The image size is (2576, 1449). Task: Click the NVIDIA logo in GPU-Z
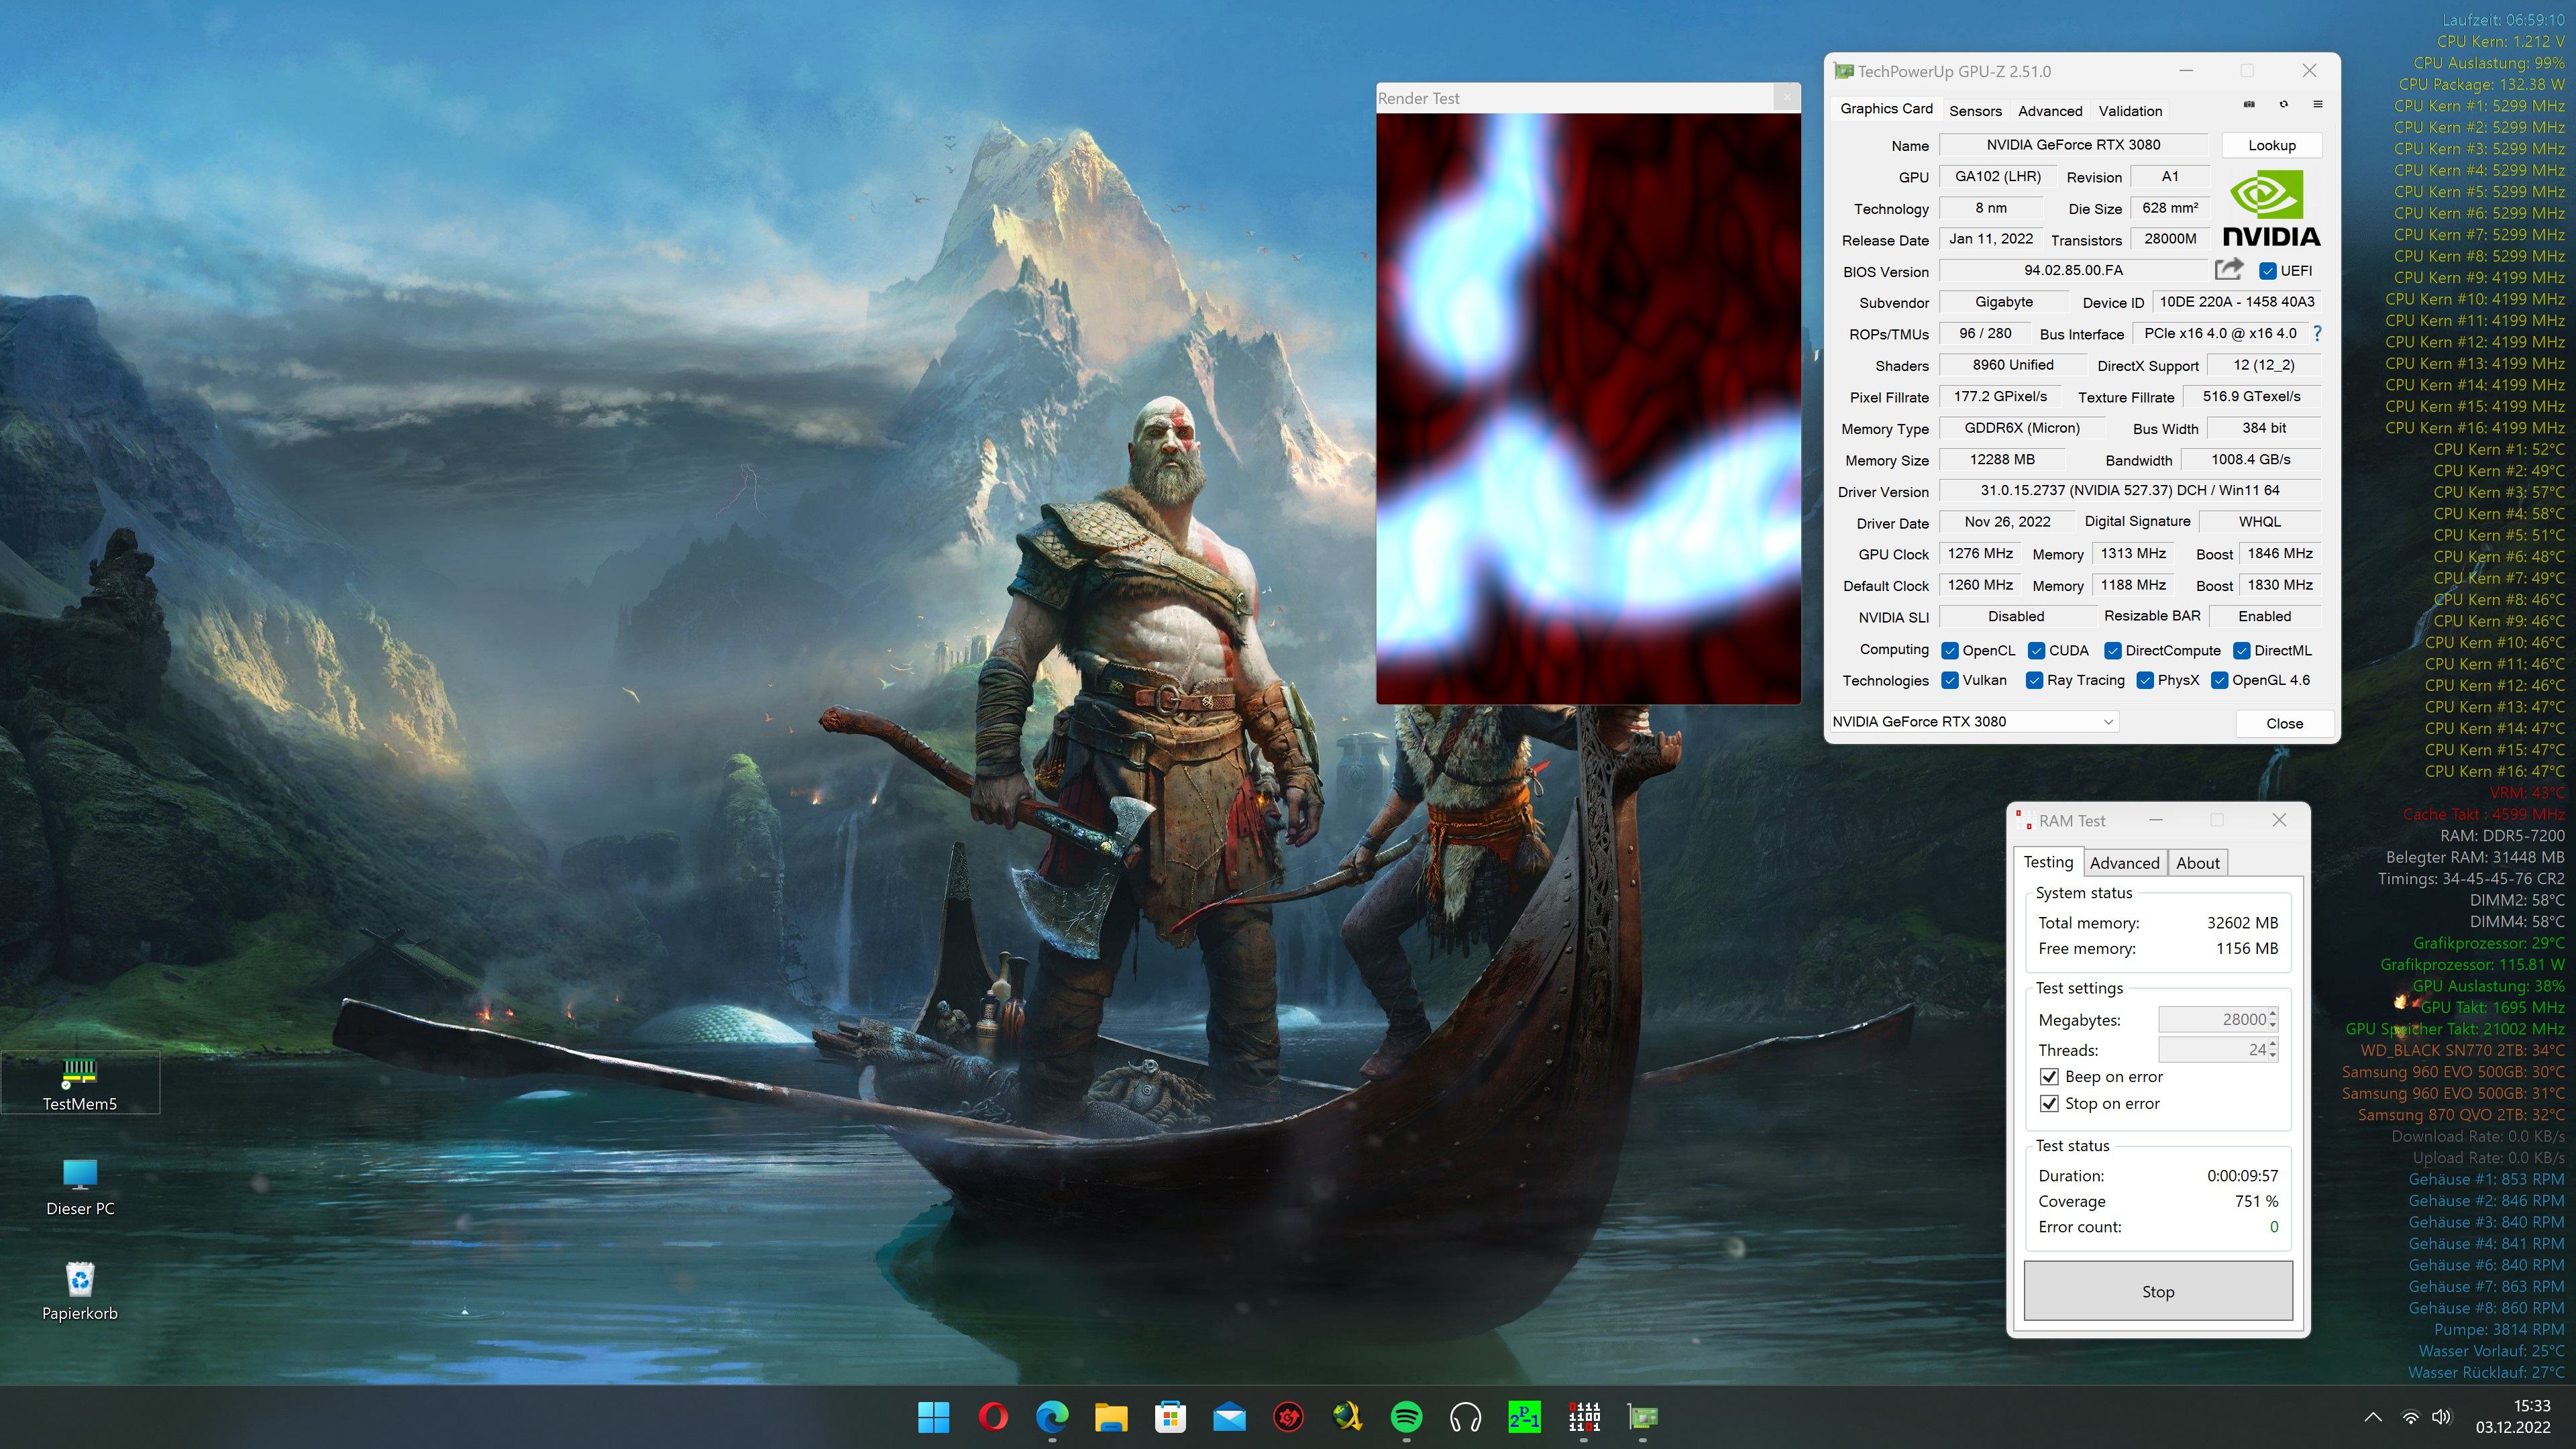coord(2271,208)
